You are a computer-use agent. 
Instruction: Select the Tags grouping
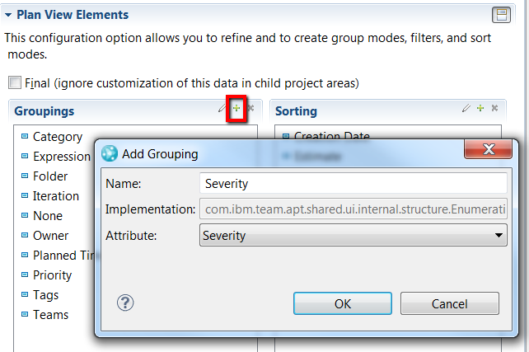tap(40, 295)
